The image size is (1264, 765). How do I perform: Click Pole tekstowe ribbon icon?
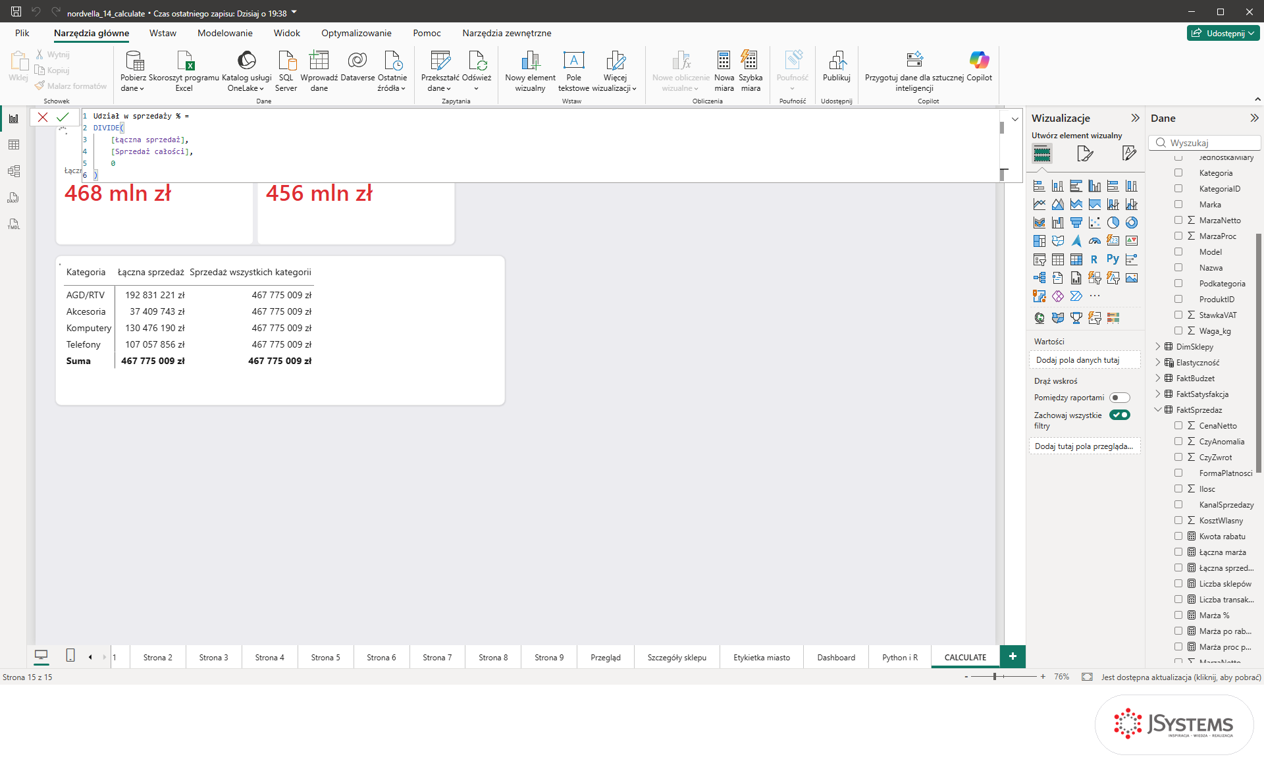pos(573,71)
